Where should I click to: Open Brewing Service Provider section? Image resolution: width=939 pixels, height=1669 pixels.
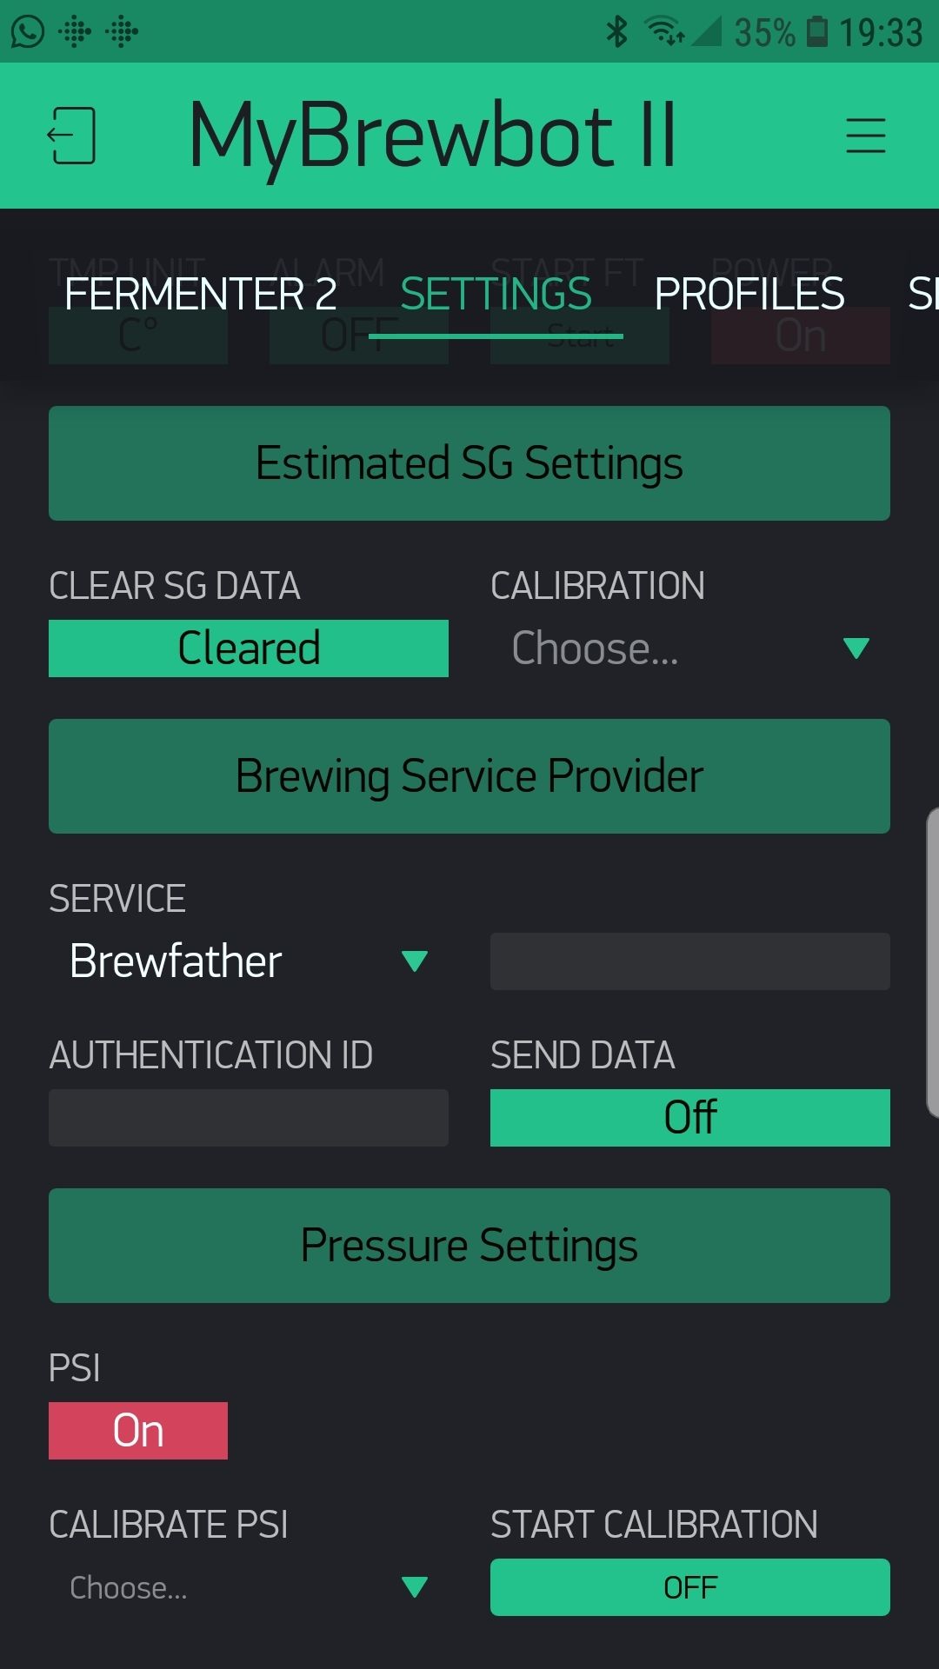point(469,775)
